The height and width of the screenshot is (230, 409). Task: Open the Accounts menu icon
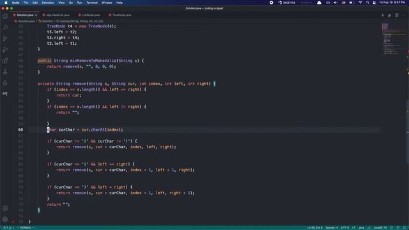tap(5, 208)
